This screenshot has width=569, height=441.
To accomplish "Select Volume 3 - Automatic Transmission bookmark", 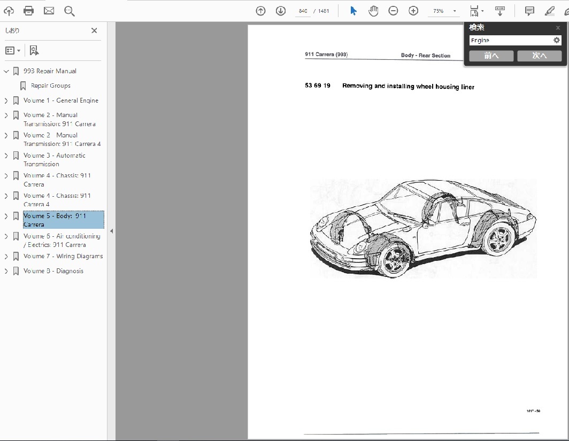I will [55, 160].
